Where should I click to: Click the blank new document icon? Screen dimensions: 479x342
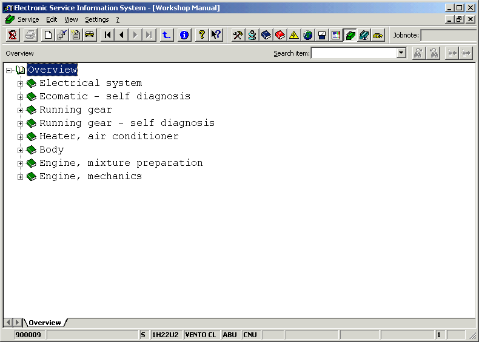click(x=48, y=35)
